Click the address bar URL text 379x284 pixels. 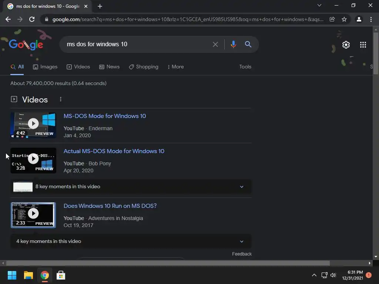[188, 19]
